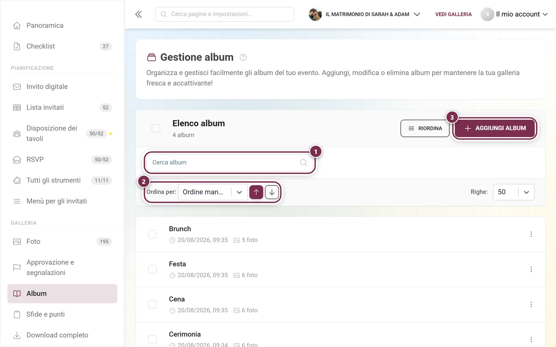Image resolution: width=556 pixels, height=347 pixels.
Task: Click the event avatar photo in header
Action: click(315, 14)
